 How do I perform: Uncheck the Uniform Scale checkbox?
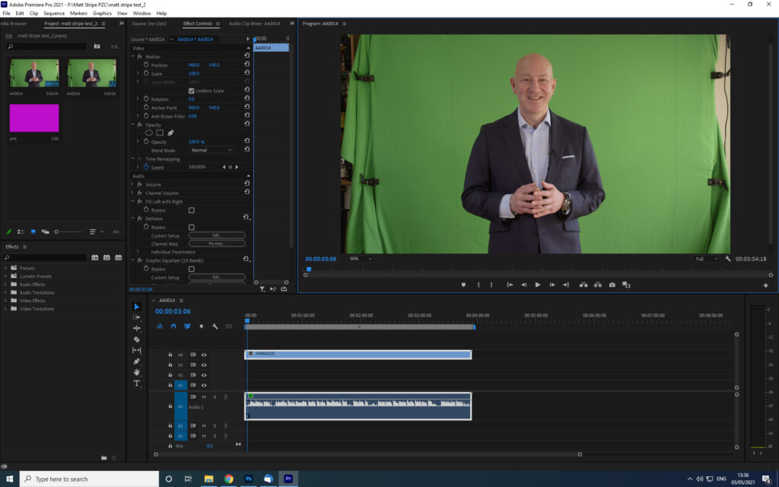coord(191,91)
